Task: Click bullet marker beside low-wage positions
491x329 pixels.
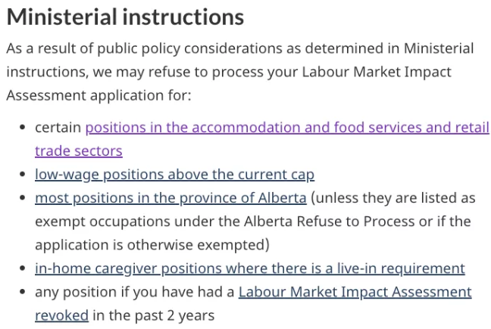Action: click(21, 175)
